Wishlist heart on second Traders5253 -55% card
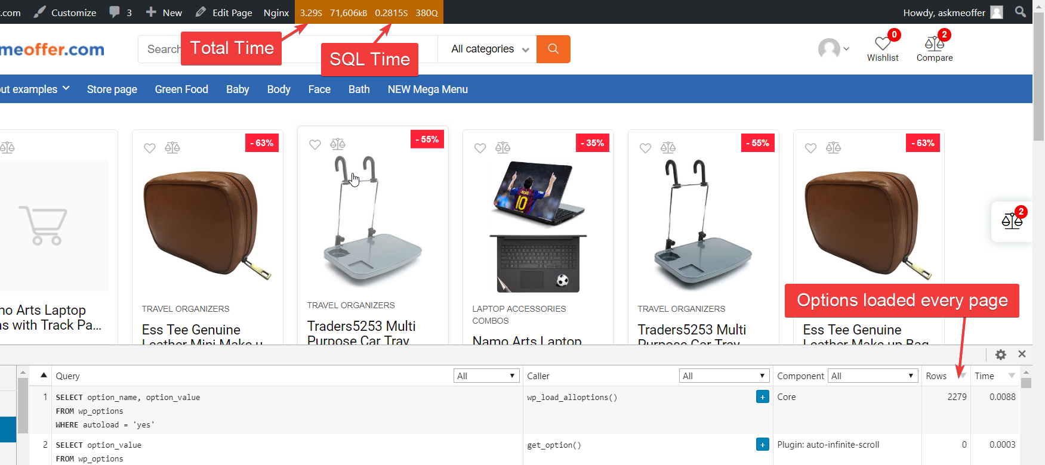 646,148
